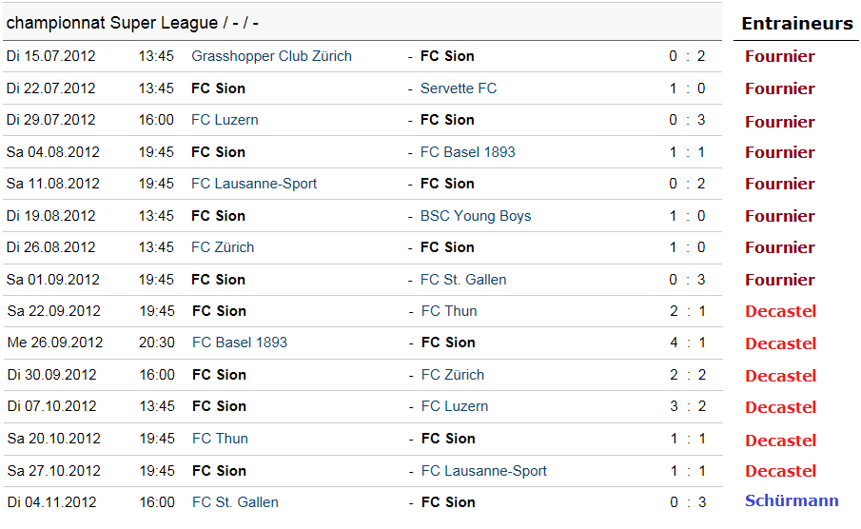Click FC Basel 1893 opponent on 04.08.2012
The width and height of the screenshot is (861, 529).
pos(467,152)
